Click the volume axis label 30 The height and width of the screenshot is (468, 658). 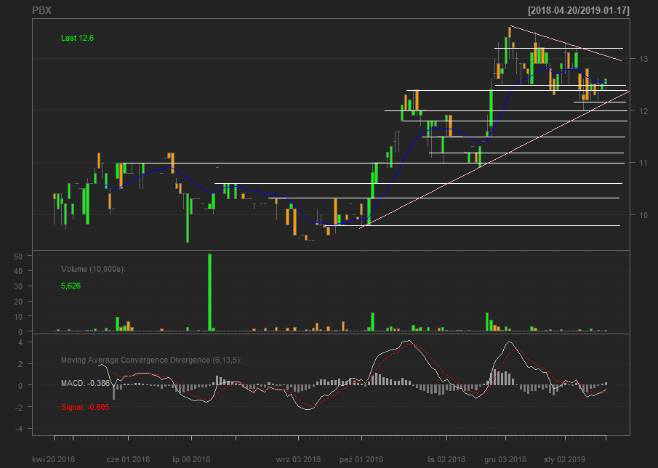[18, 286]
